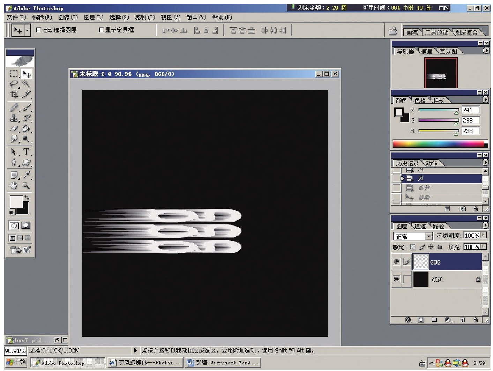Enable the 自动选择图层 checkbox
493x371 pixels.
tap(38, 30)
